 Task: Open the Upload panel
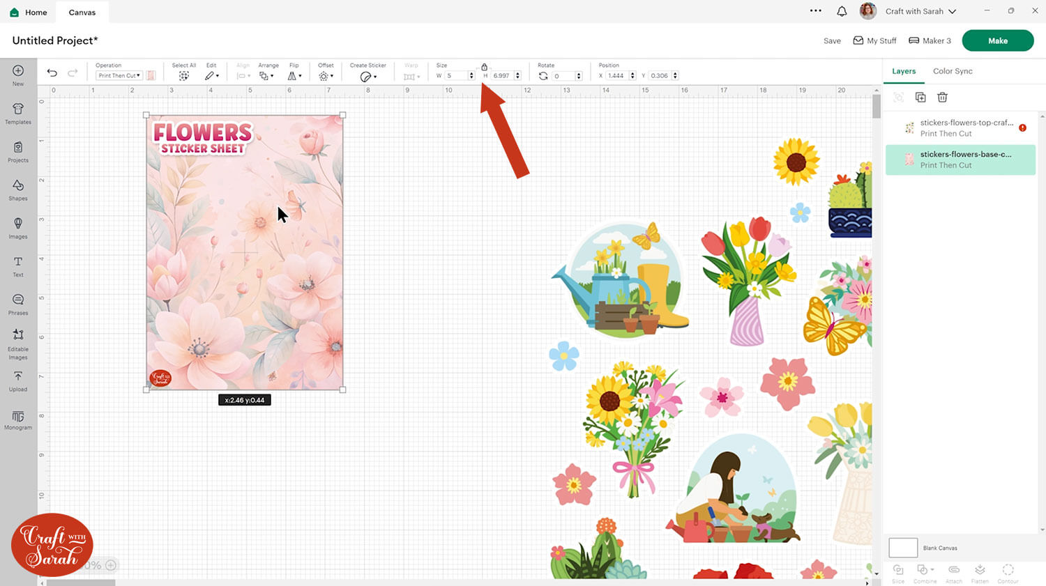click(18, 380)
